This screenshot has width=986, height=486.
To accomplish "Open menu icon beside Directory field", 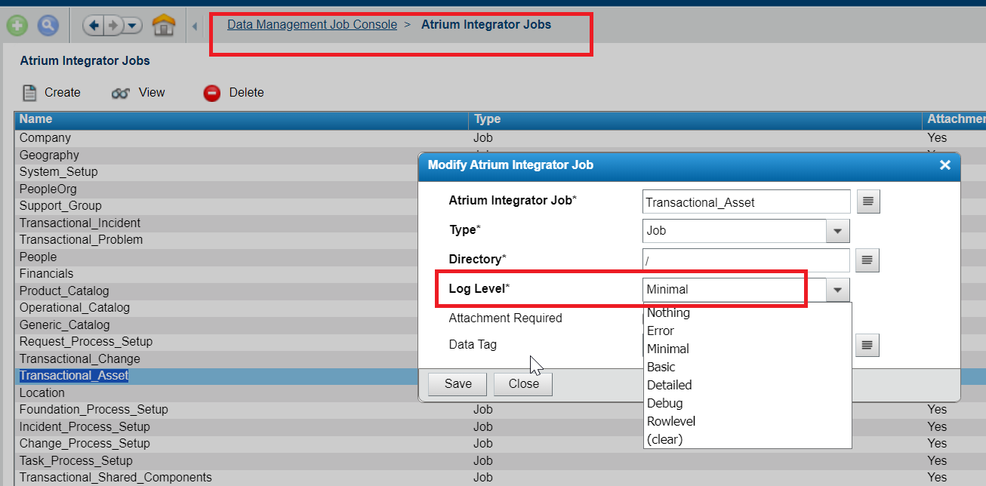I will [867, 260].
